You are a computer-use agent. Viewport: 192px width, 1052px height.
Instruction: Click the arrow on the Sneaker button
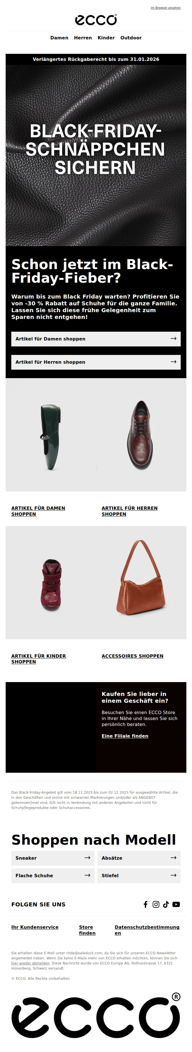pos(87,858)
